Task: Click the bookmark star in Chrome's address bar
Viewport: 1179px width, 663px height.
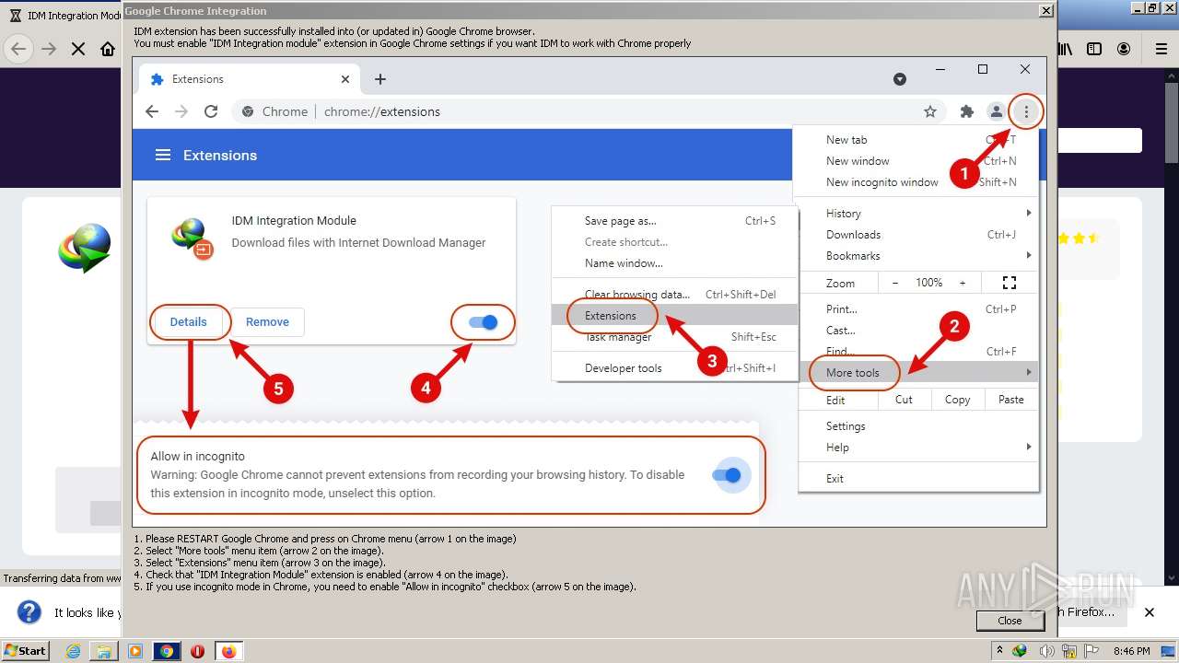Action: point(930,111)
